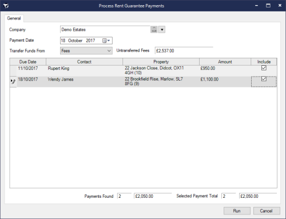Cancel the payment processing dialog
This screenshot has height=219, width=286.
click(267, 211)
